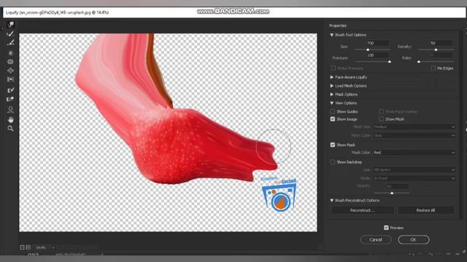
Task: Click the zoom-in plus box at bottom left
Action: click(28, 247)
